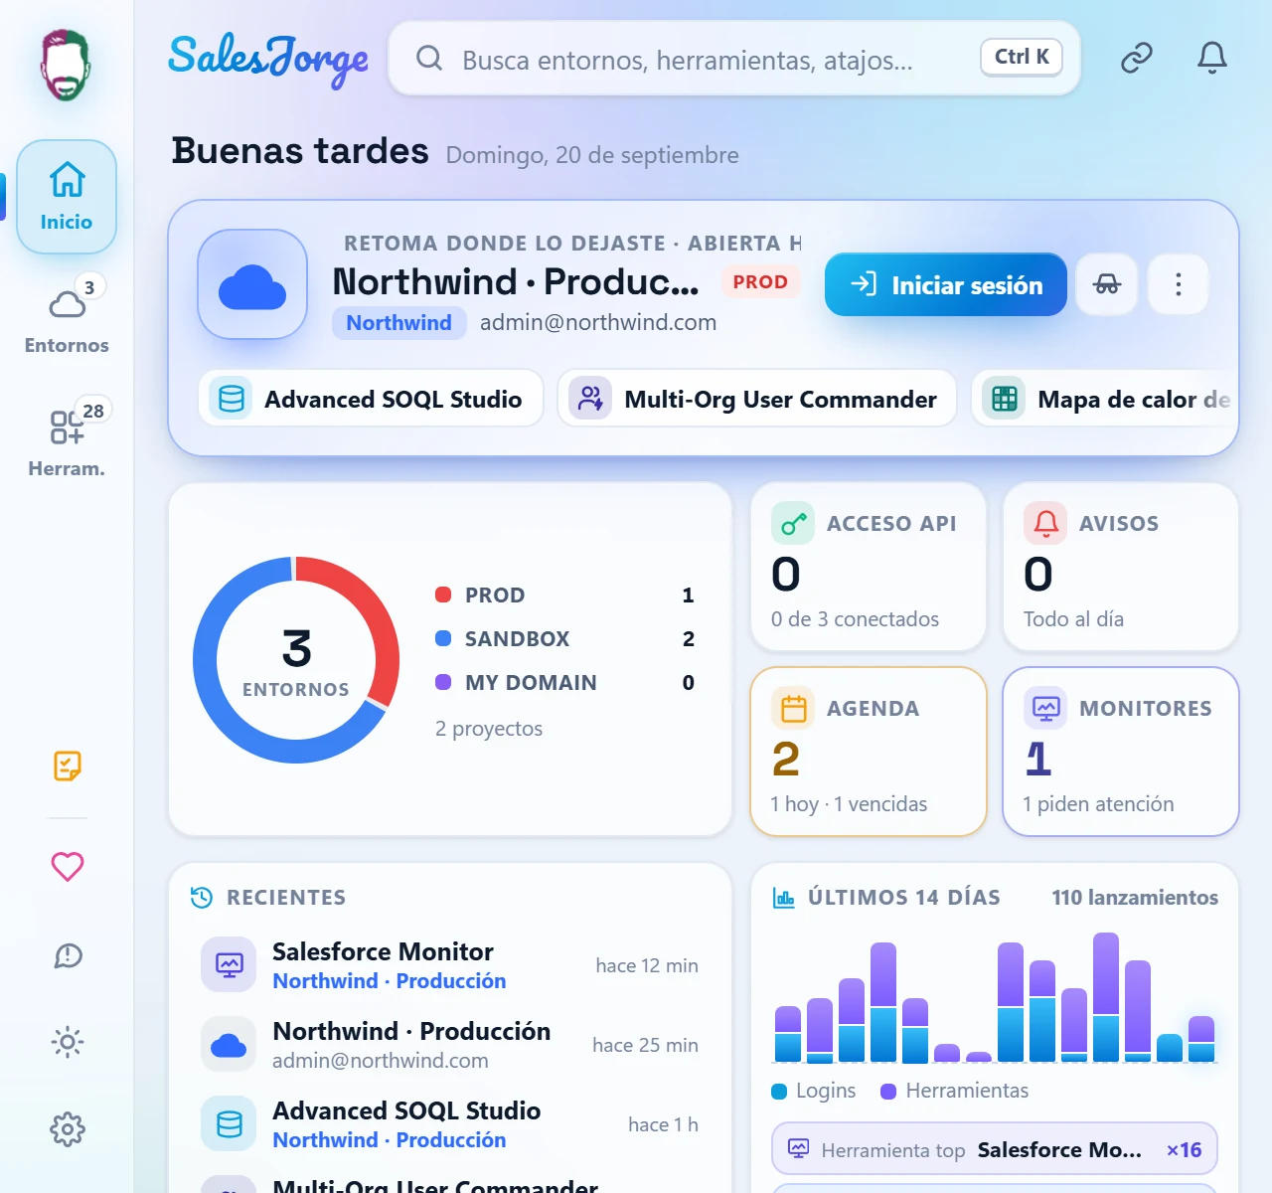This screenshot has width=1272, height=1193.
Task: Open the Avisos card
Action: [x=1121, y=567]
